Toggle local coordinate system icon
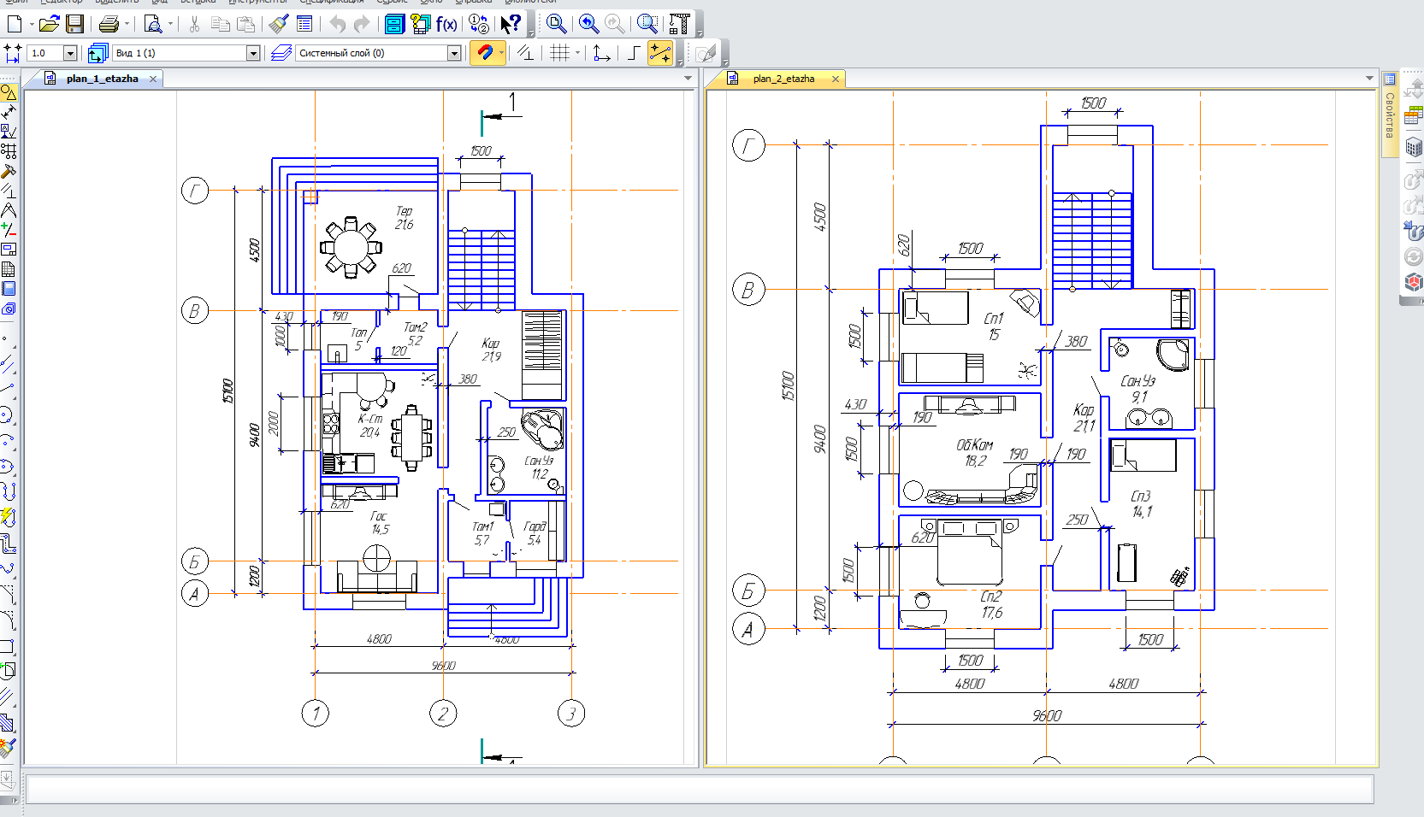 [601, 53]
